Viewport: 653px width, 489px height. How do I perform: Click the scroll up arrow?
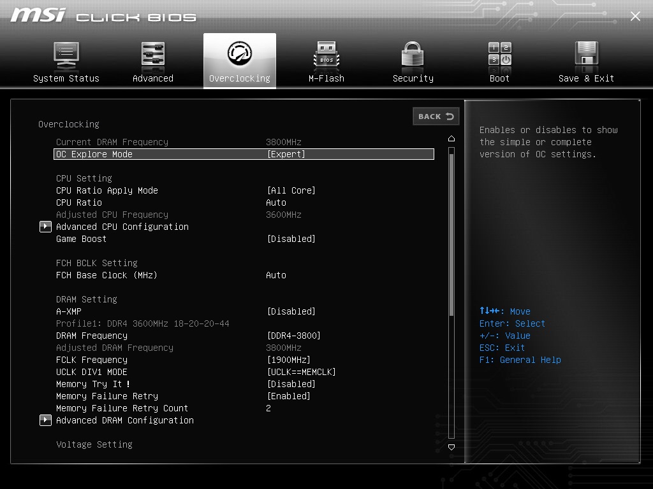tap(451, 138)
